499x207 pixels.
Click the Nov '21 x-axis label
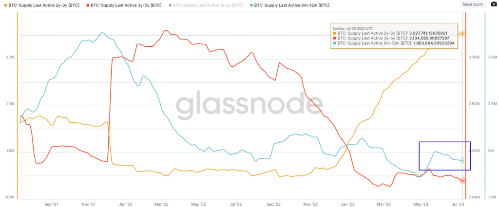click(89, 205)
